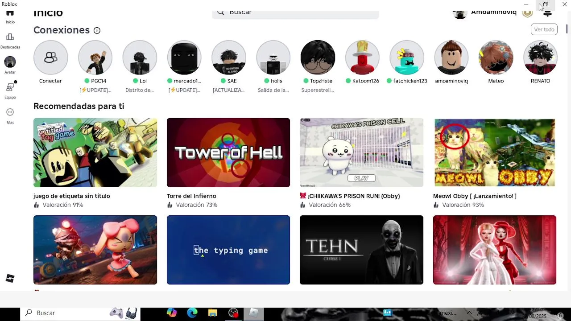Screen dimensions: 571x321
Task: Open Chiikawa's Prison Run game thumbnail
Action: point(361,152)
